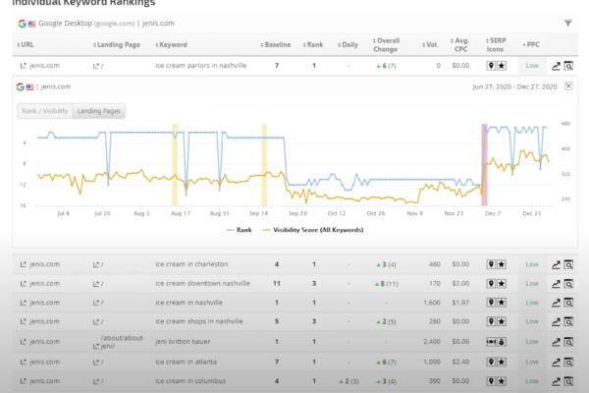
Task: Open jenis.com link in ice cream in atlanta row
Action: pyautogui.click(x=45, y=362)
